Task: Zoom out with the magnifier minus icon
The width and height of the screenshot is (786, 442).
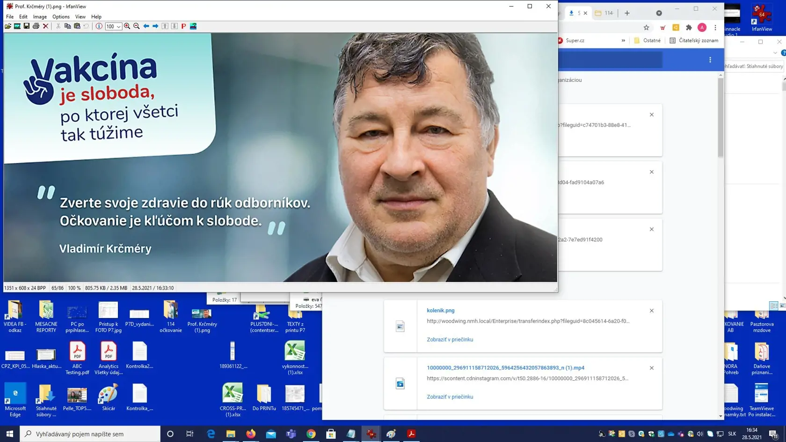Action: [x=137, y=26]
